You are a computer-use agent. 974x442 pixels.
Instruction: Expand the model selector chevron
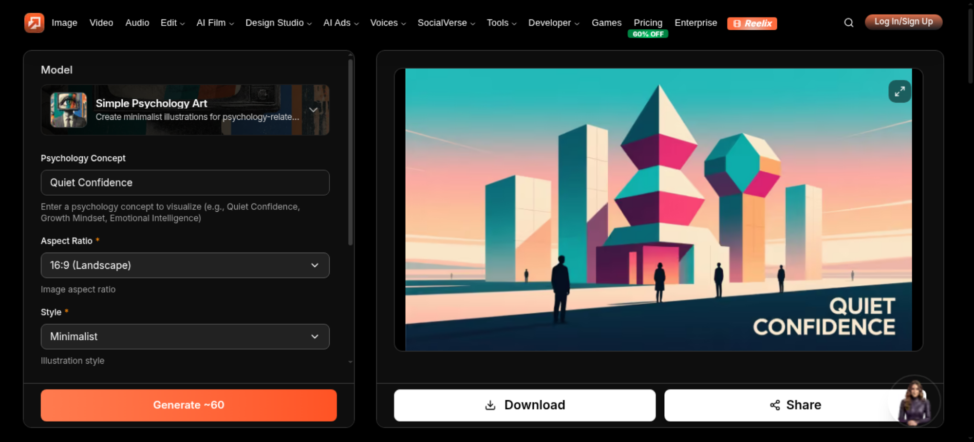(313, 110)
